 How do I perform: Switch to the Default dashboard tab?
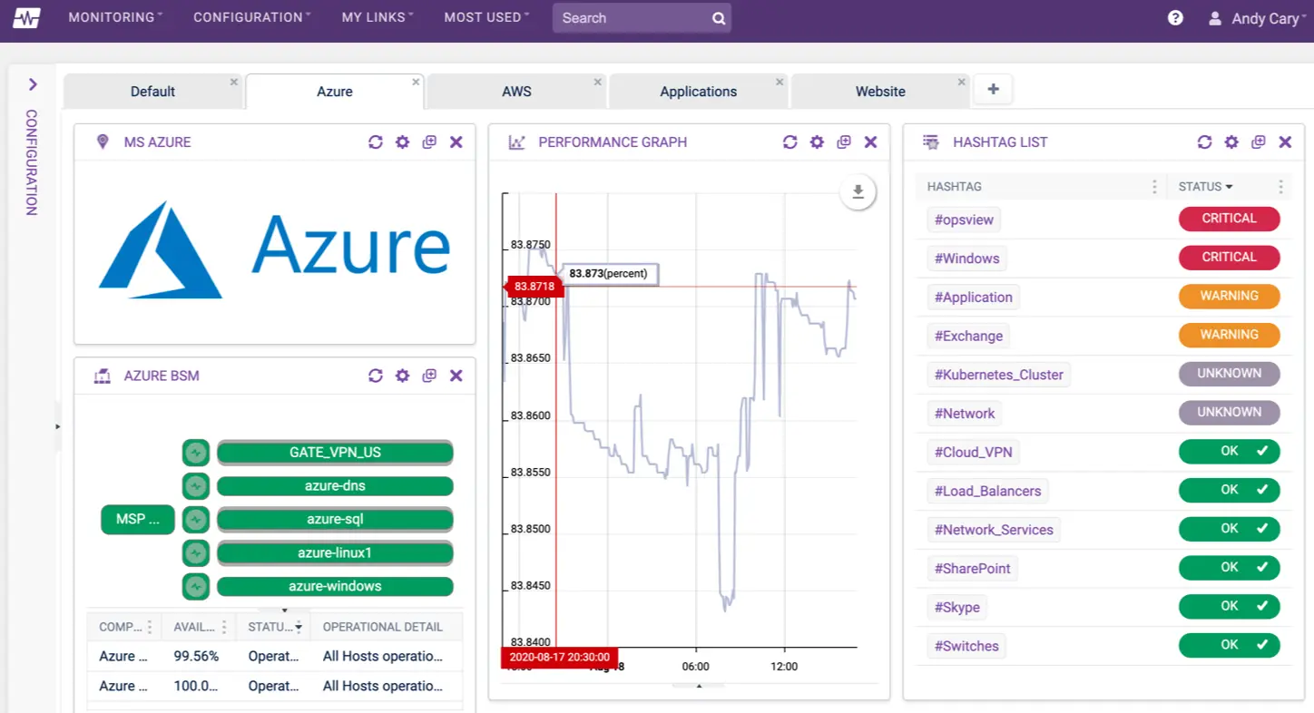coord(152,92)
